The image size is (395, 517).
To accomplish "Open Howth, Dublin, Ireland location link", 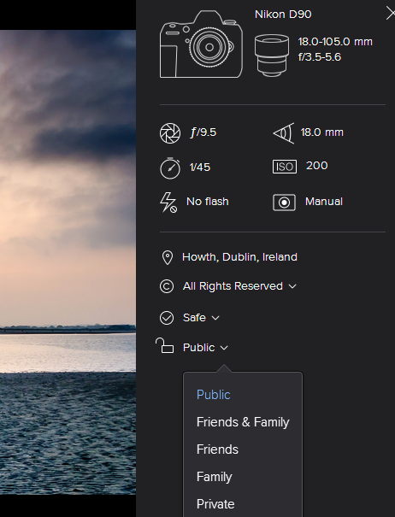I will tap(239, 257).
